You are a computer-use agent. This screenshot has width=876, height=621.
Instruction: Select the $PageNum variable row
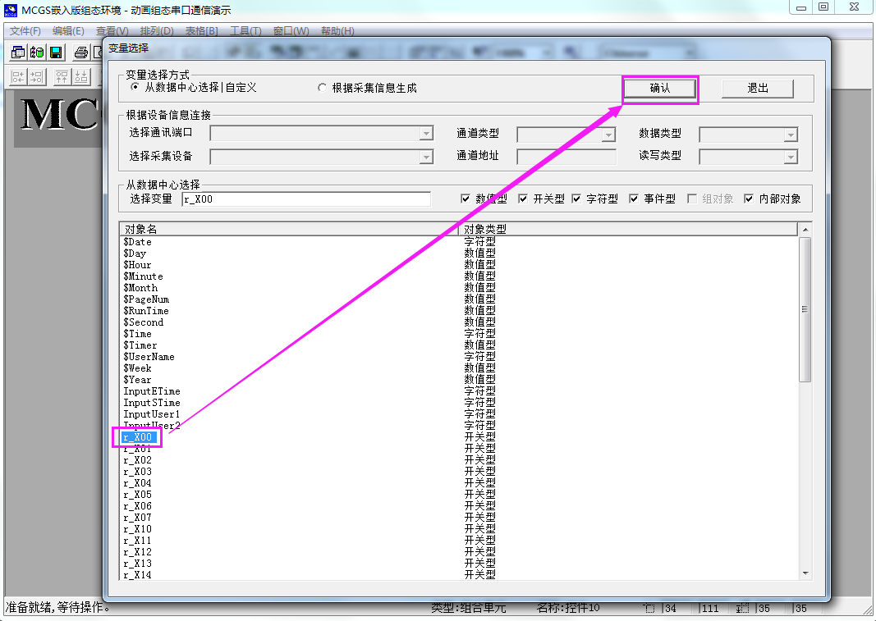click(x=146, y=299)
